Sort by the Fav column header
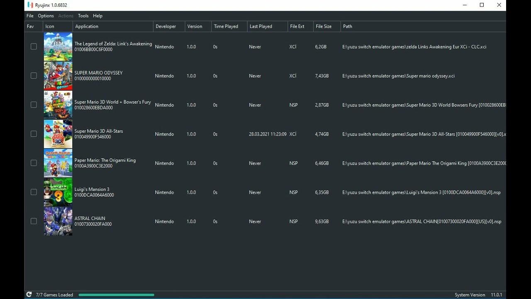The width and height of the screenshot is (531, 299). click(34, 26)
